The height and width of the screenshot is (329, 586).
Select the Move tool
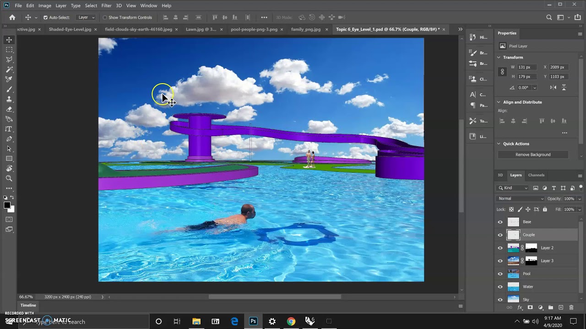[9, 40]
